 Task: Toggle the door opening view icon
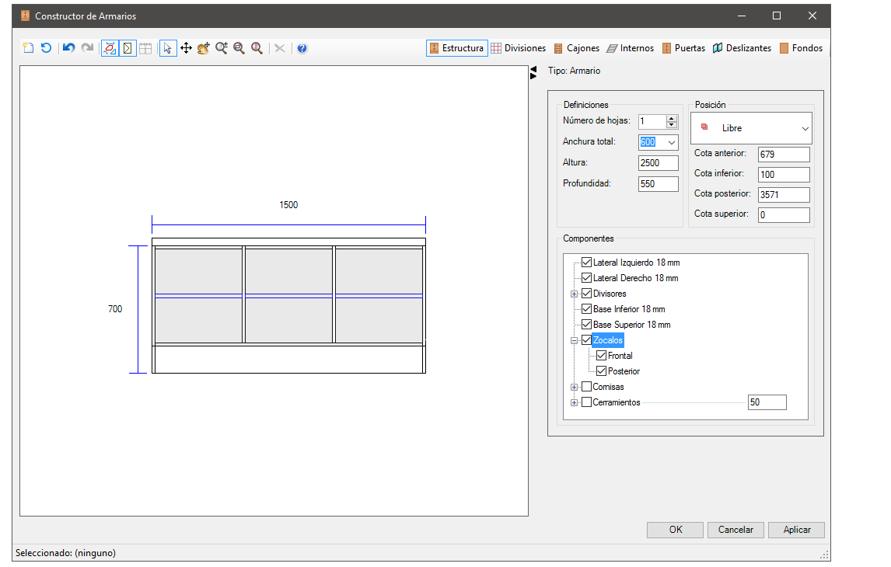tap(128, 48)
